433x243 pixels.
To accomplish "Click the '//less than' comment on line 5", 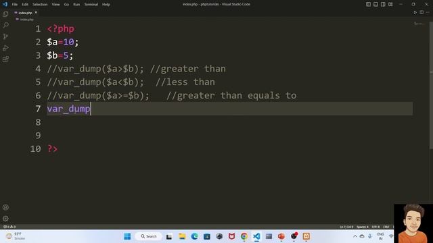I will (185, 82).
